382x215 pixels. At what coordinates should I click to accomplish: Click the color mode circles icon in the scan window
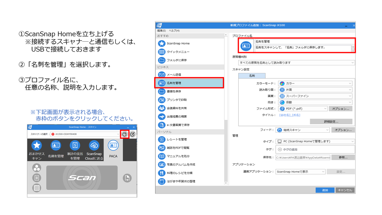[x=37, y=168]
